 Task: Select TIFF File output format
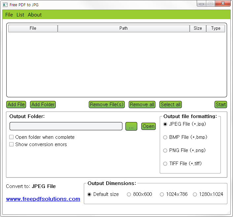[165, 164]
